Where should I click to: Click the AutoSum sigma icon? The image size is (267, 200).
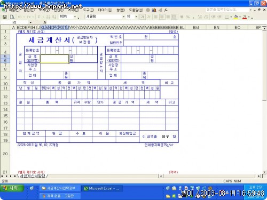click(x=39, y=17)
